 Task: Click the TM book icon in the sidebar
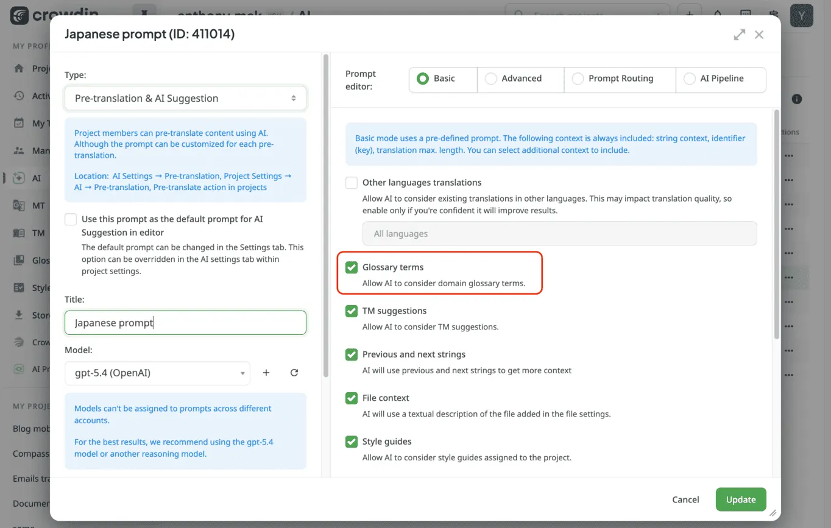pyautogui.click(x=19, y=233)
